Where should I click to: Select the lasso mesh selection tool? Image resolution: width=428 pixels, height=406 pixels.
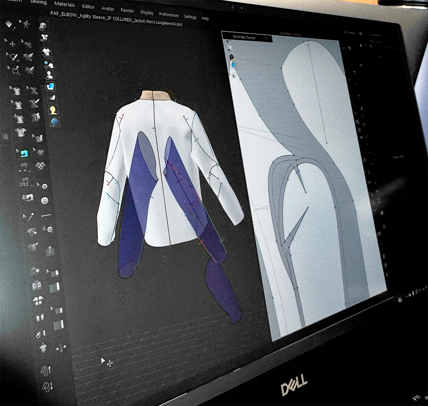(x=12, y=57)
